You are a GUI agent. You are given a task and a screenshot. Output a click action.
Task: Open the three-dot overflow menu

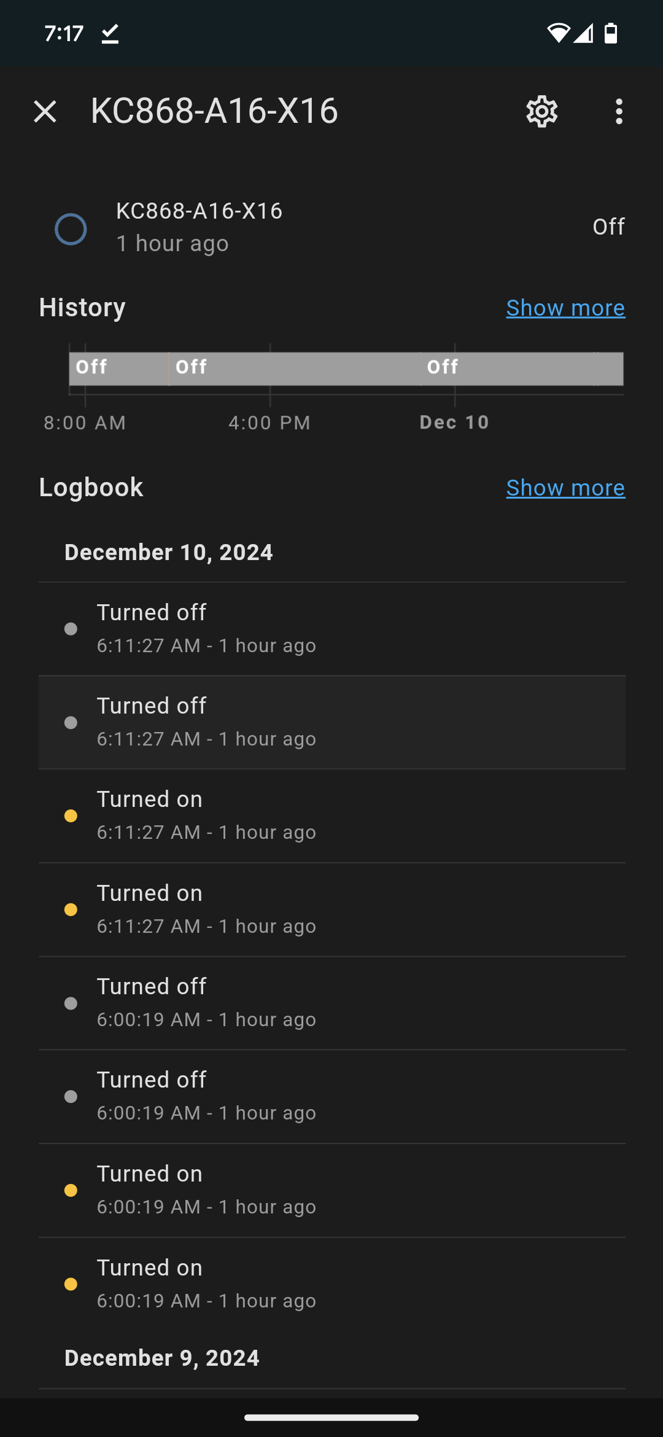(619, 112)
